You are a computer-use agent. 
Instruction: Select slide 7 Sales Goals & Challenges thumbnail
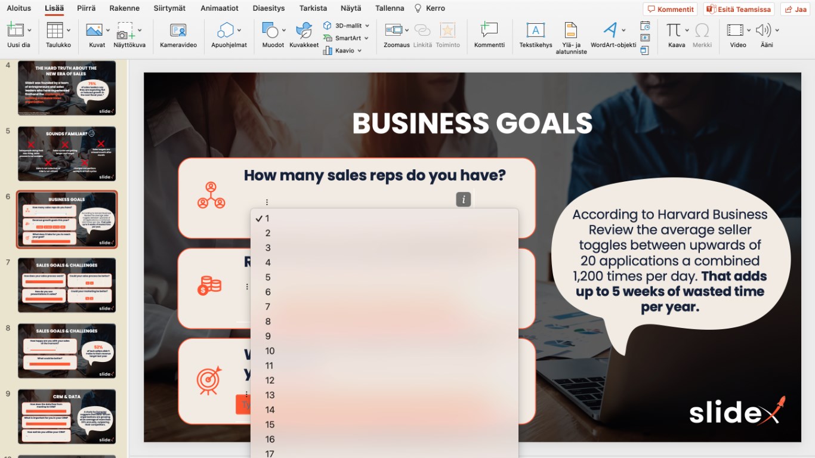[x=67, y=285]
